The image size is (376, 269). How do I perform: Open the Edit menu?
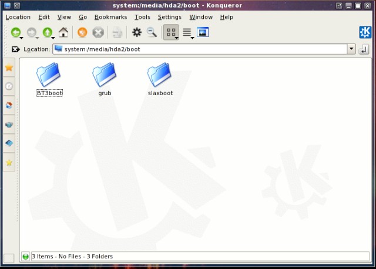tap(44, 17)
